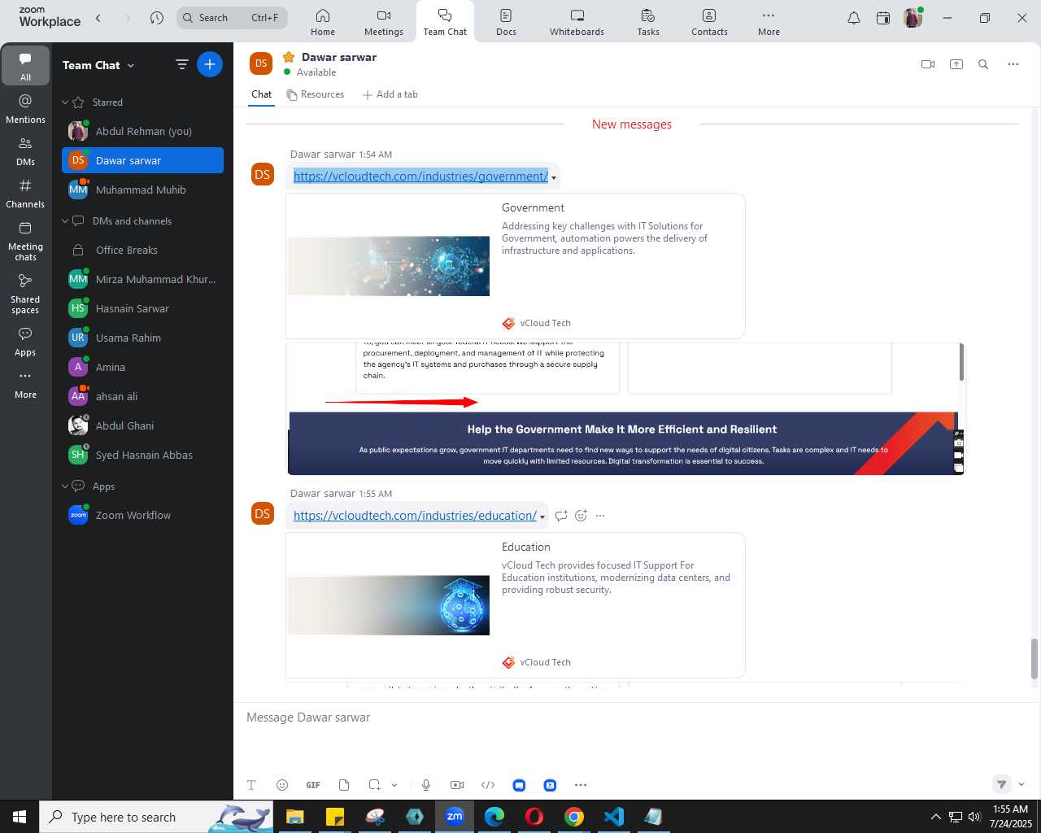Select Channels in left sidebar
Screen dimensions: 1041x833
[x=26, y=194]
